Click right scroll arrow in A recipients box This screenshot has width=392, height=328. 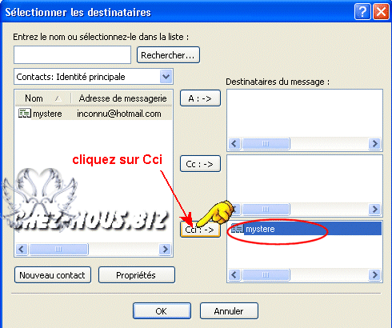(374, 144)
